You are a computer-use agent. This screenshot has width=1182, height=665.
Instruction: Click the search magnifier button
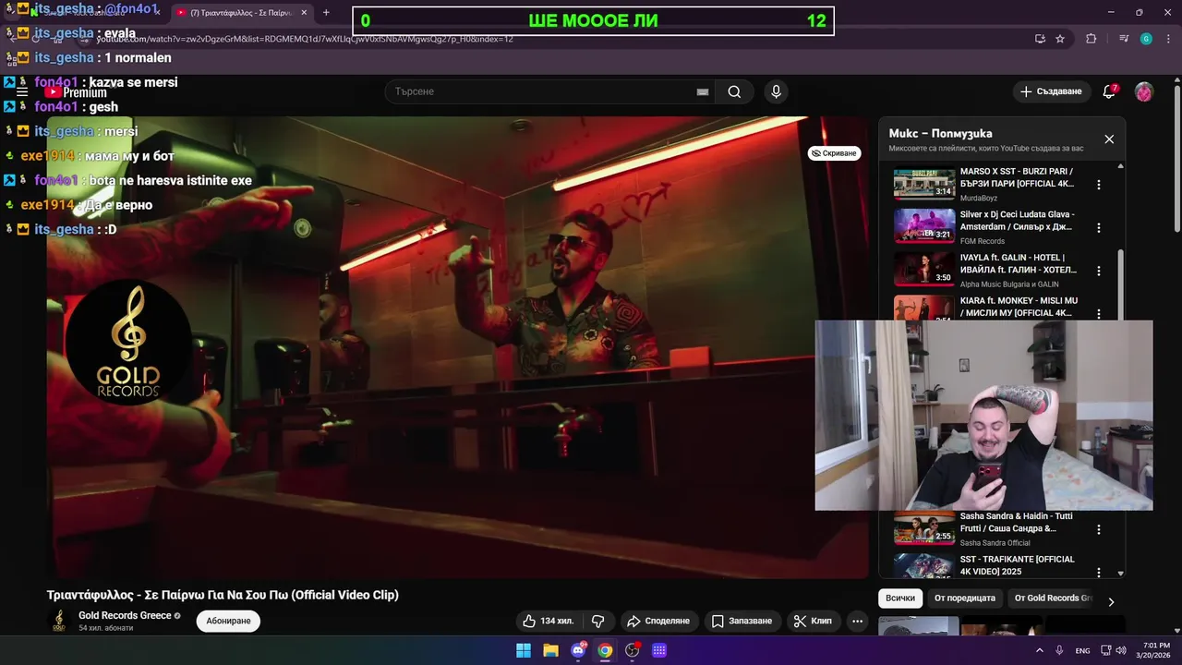click(734, 91)
